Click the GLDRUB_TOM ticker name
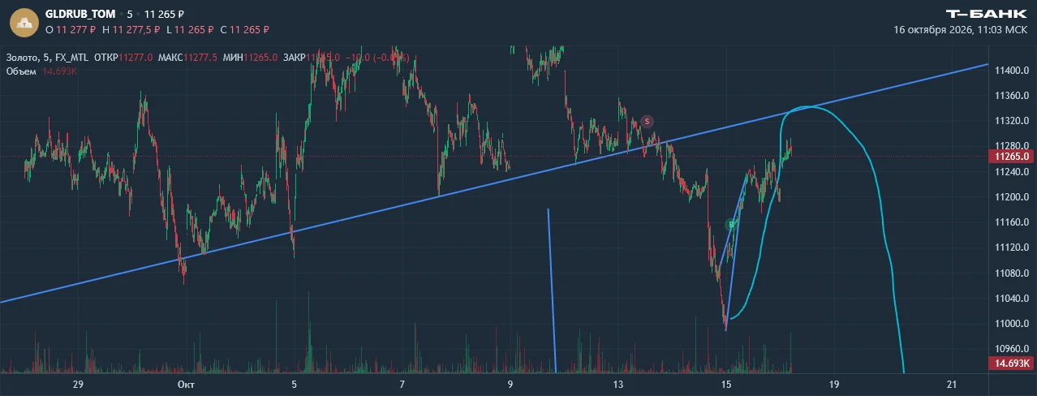The height and width of the screenshot is (396, 1037). pyautogui.click(x=80, y=14)
